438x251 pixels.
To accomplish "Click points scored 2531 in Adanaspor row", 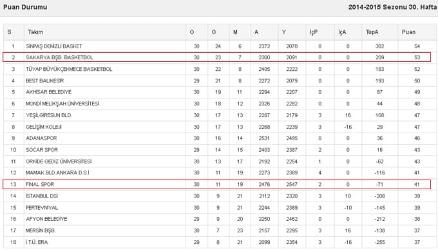I will pos(264,138).
